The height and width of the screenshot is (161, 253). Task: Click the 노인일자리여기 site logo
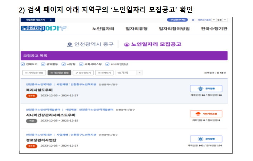point(44,28)
